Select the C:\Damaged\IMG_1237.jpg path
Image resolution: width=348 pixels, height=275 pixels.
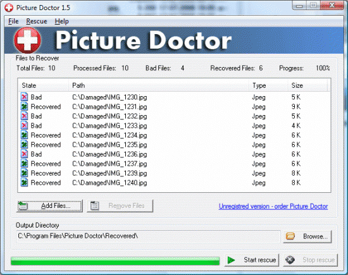[109, 164]
